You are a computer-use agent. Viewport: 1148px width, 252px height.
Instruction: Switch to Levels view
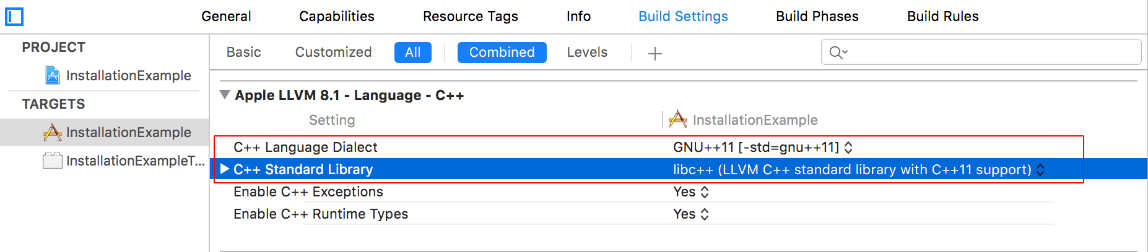(587, 52)
